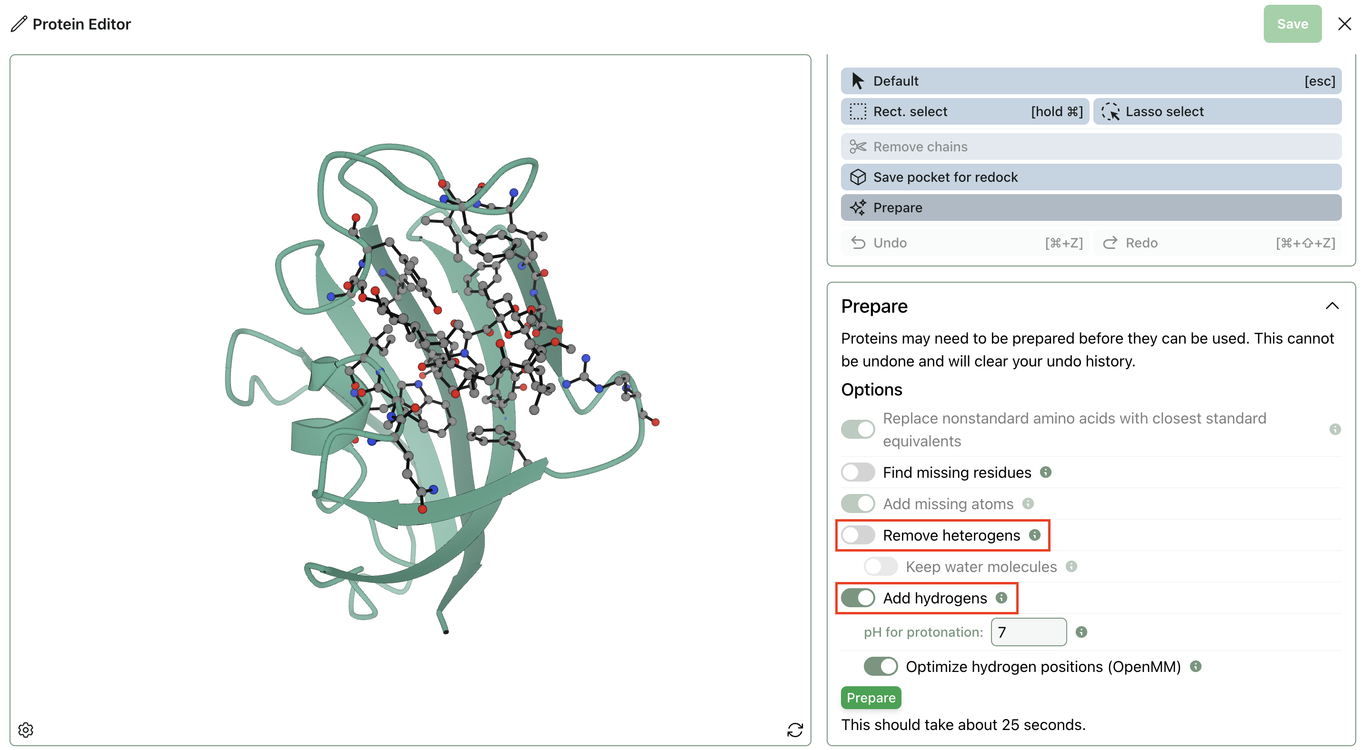The image size is (1361, 750).
Task: Click info icon beside pH for protonation
Action: pyautogui.click(x=1081, y=632)
